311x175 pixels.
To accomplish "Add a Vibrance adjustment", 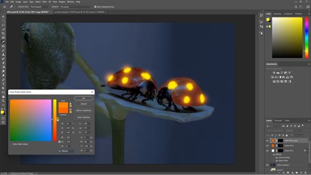I will click(x=290, y=73).
